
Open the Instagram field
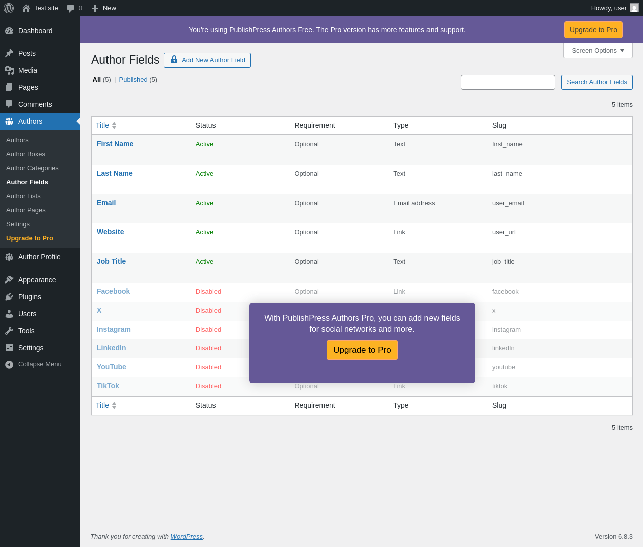[114, 329]
